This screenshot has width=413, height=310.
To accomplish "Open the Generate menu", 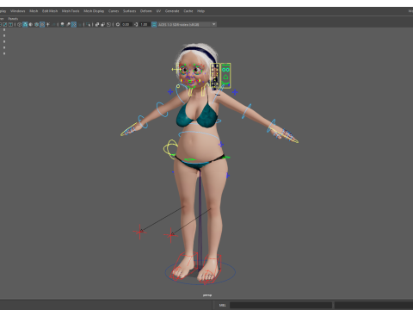I will click(x=172, y=11).
